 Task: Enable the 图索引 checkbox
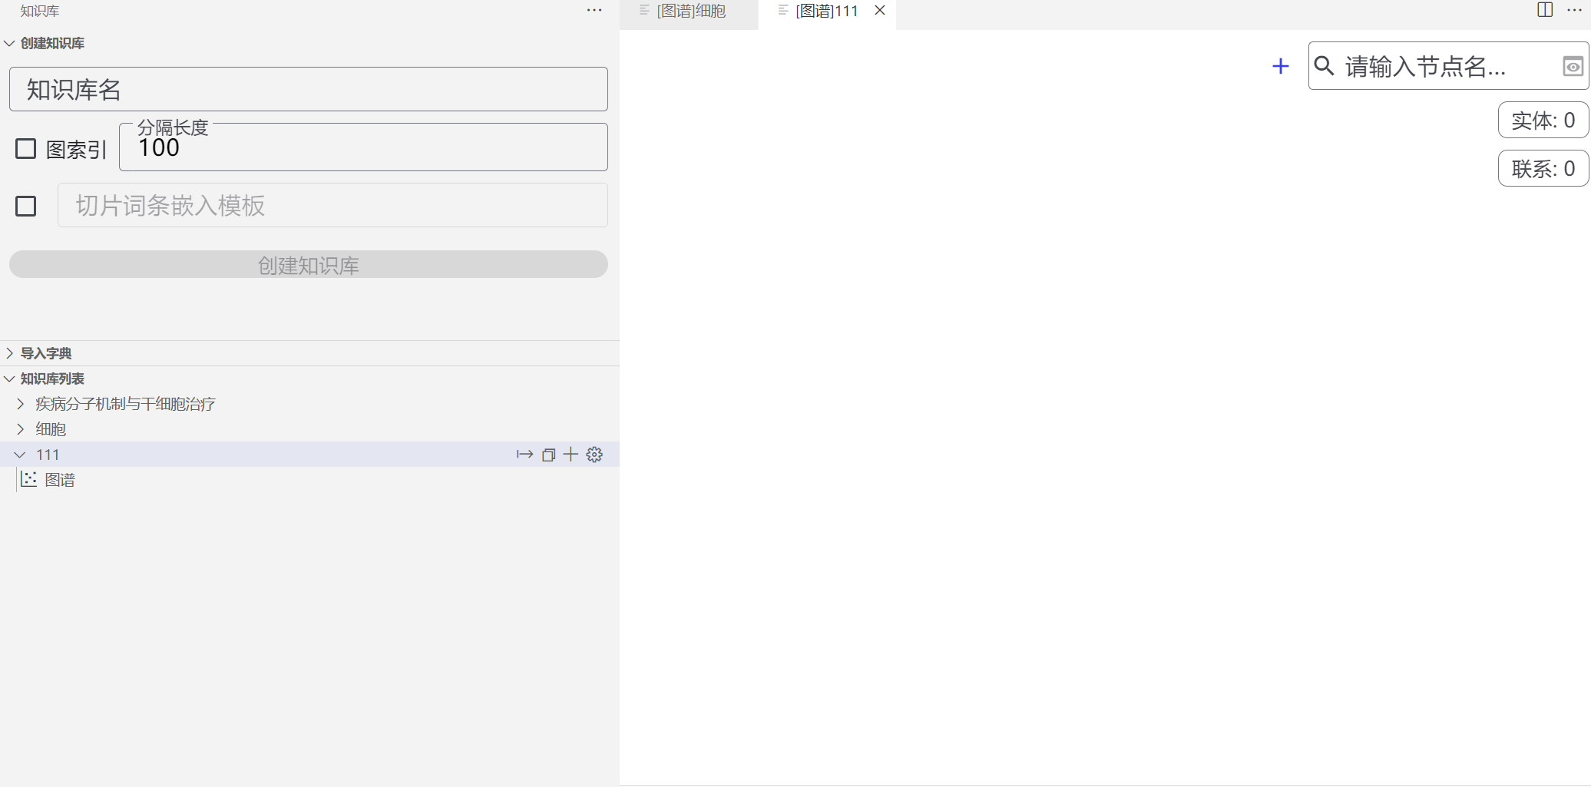pos(26,149)
